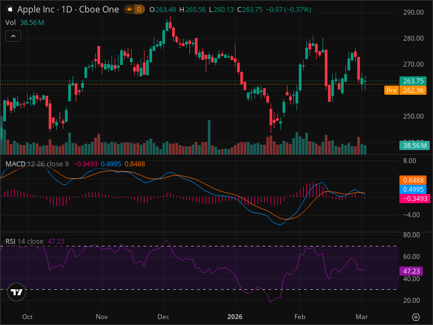Image resolution: width=433 pixels, height=325 pixels.
Task: Click the Mar label on time axis
Action: (x=362, y=317)
